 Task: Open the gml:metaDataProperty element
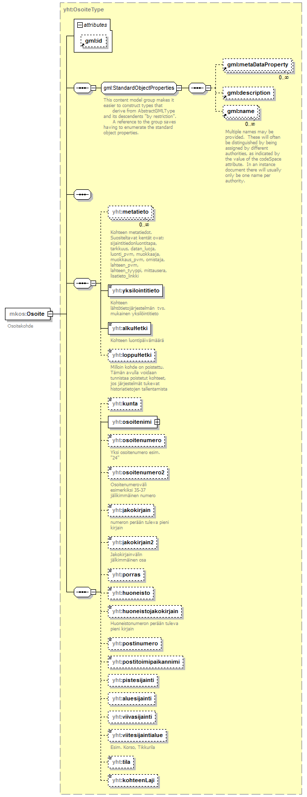coord(257,65)
